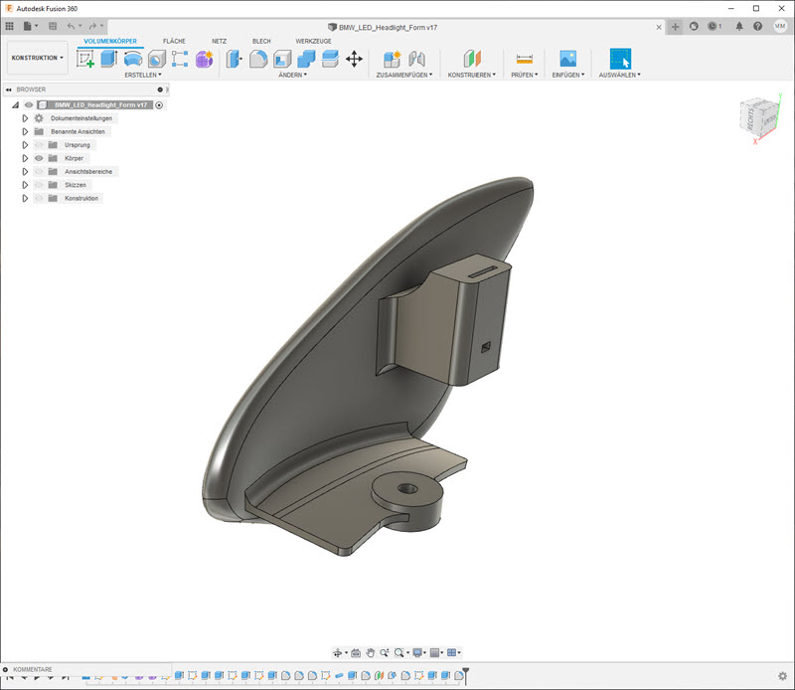Open the Ändern menu
Viewport: 795px width, 690px height.
point(291,75)
